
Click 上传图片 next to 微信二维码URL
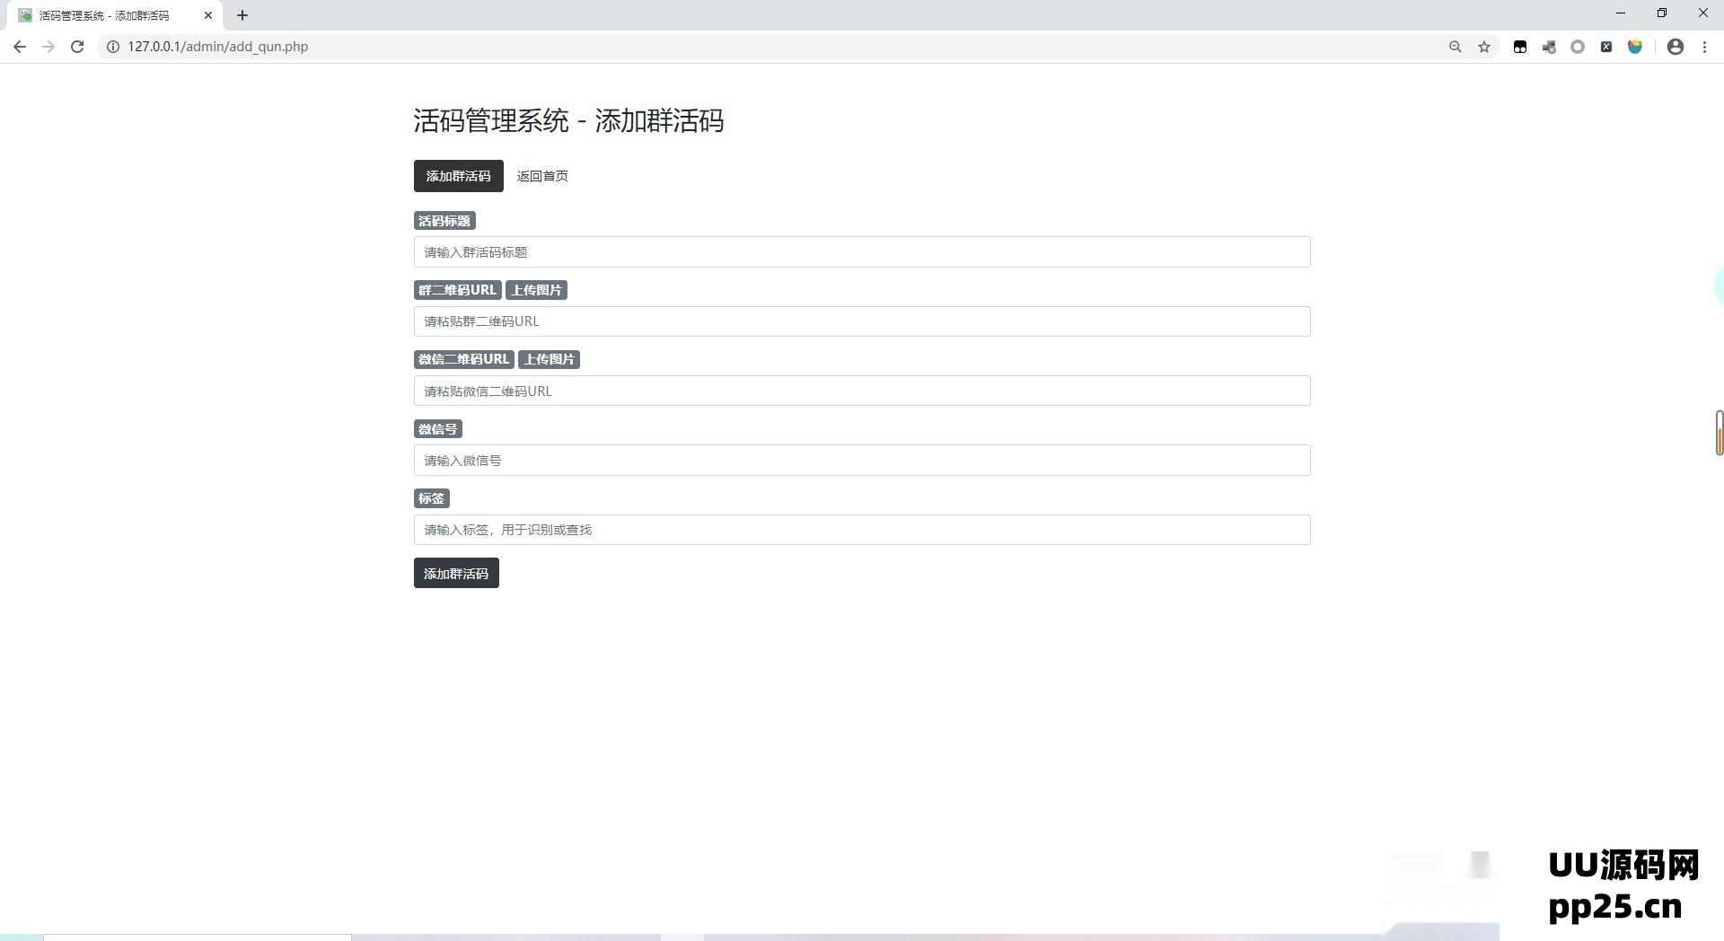[549, 359]
